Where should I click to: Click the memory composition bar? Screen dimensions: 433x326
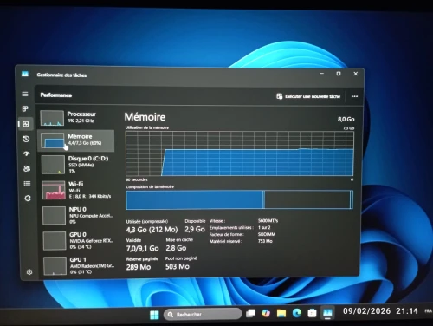point(240,199)
